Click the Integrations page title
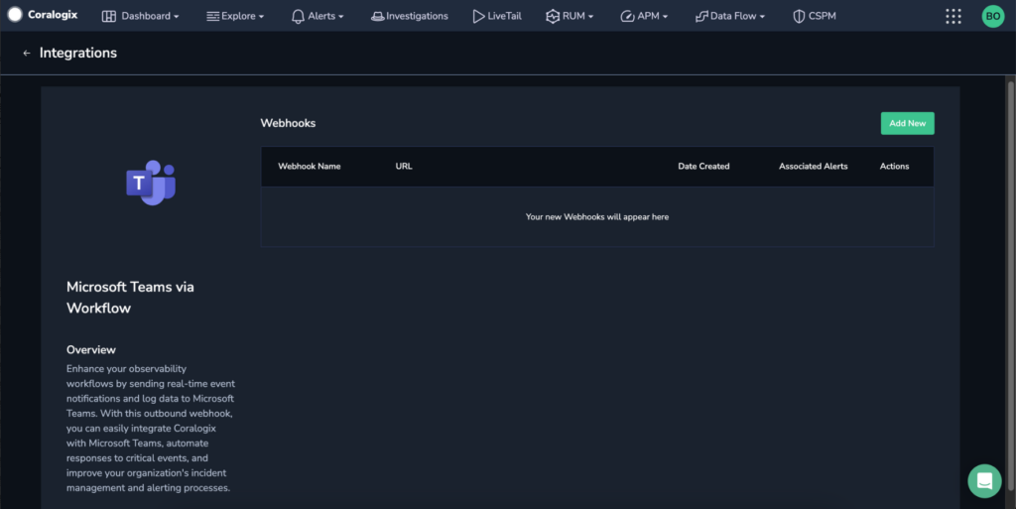 coord(78,54)
